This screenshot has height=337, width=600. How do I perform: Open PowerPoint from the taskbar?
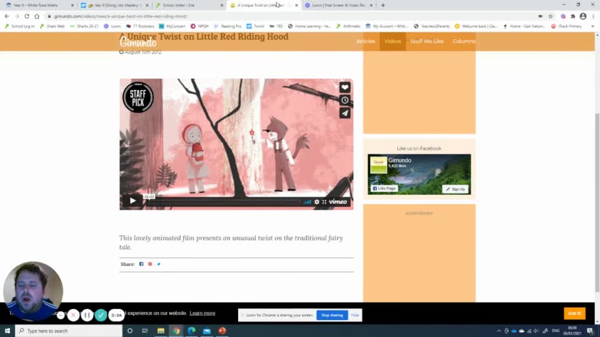pos(222,331)
